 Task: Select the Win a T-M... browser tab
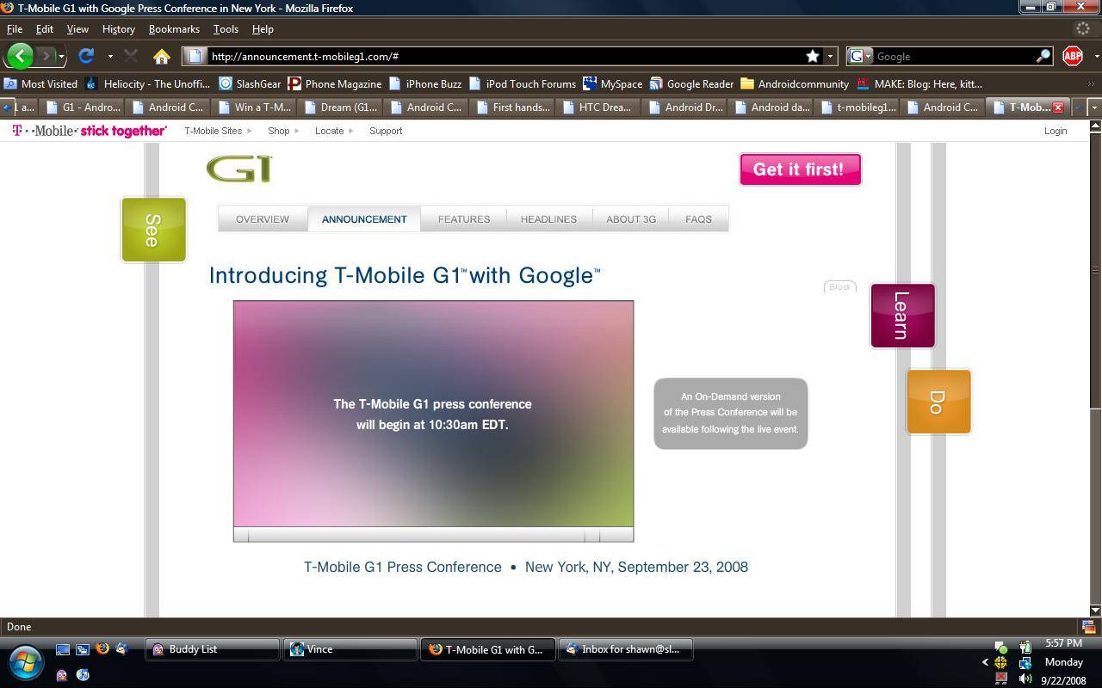tap(256, 107)
